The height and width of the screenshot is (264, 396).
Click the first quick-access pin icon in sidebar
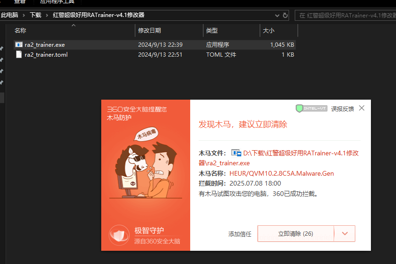click(2, 49)
